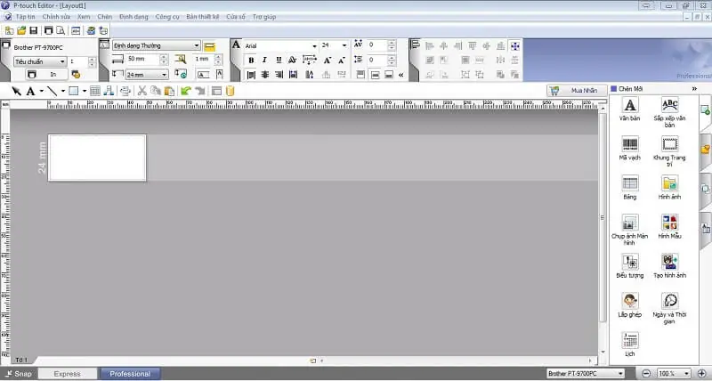This screenshot has height=381, width=712.
Task: Insert Ngày và Thời gian object
Action: [x=670, y=308]
